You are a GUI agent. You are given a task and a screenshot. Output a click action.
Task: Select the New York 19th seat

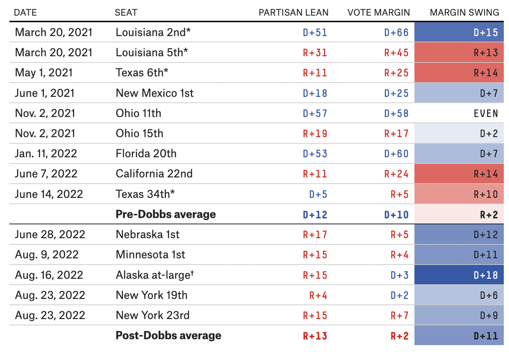[151, 295]
